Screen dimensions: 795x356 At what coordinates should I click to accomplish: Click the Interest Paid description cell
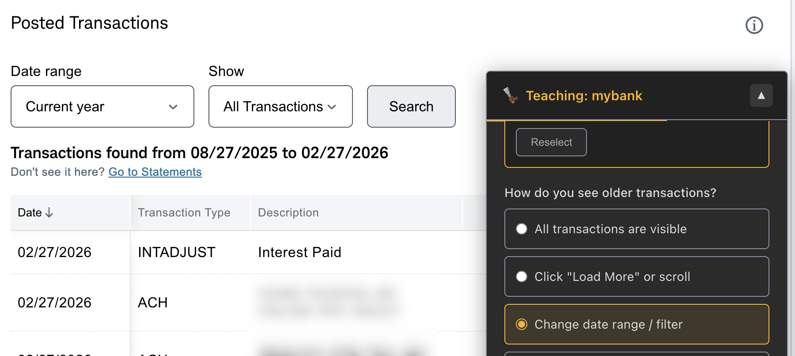(x=299, y=252)
